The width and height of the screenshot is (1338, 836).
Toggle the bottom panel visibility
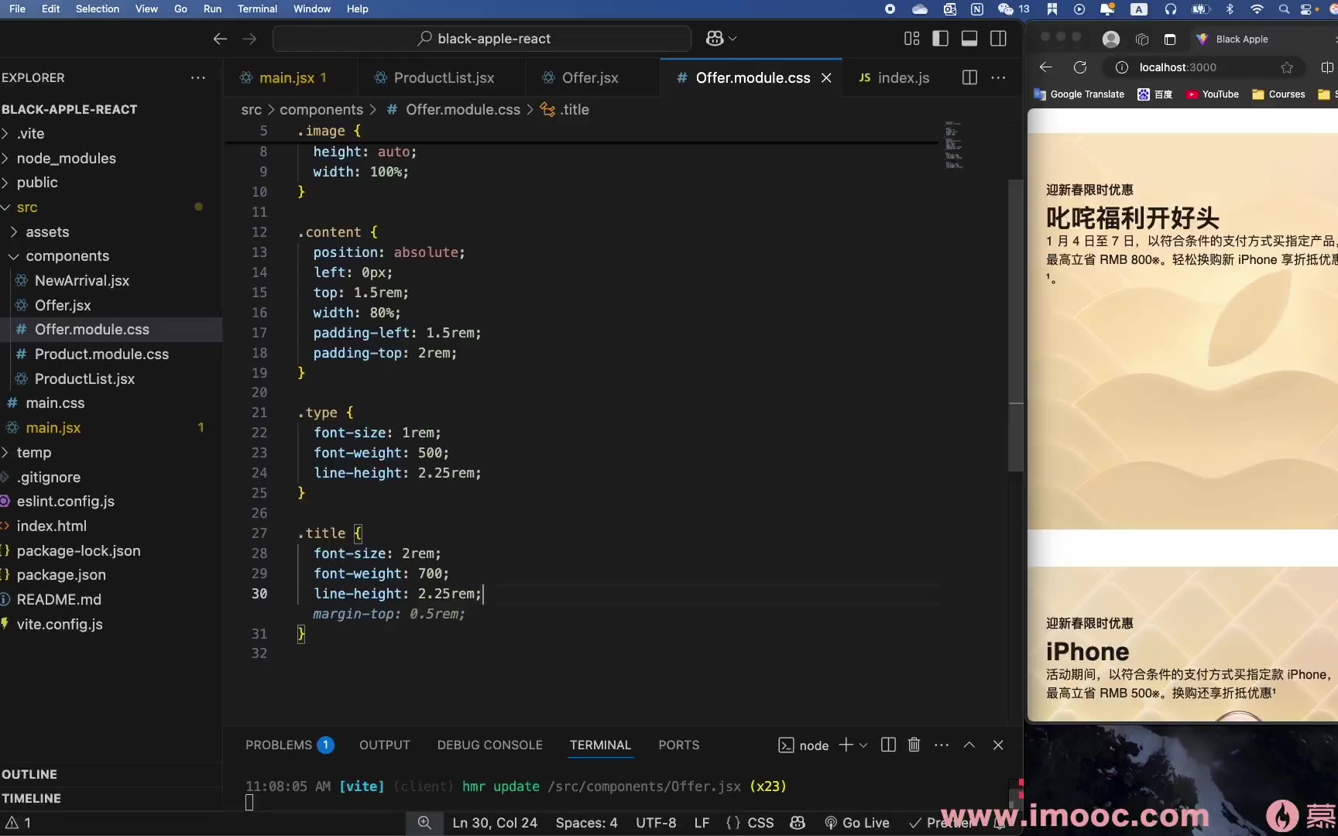coord(969,39)
